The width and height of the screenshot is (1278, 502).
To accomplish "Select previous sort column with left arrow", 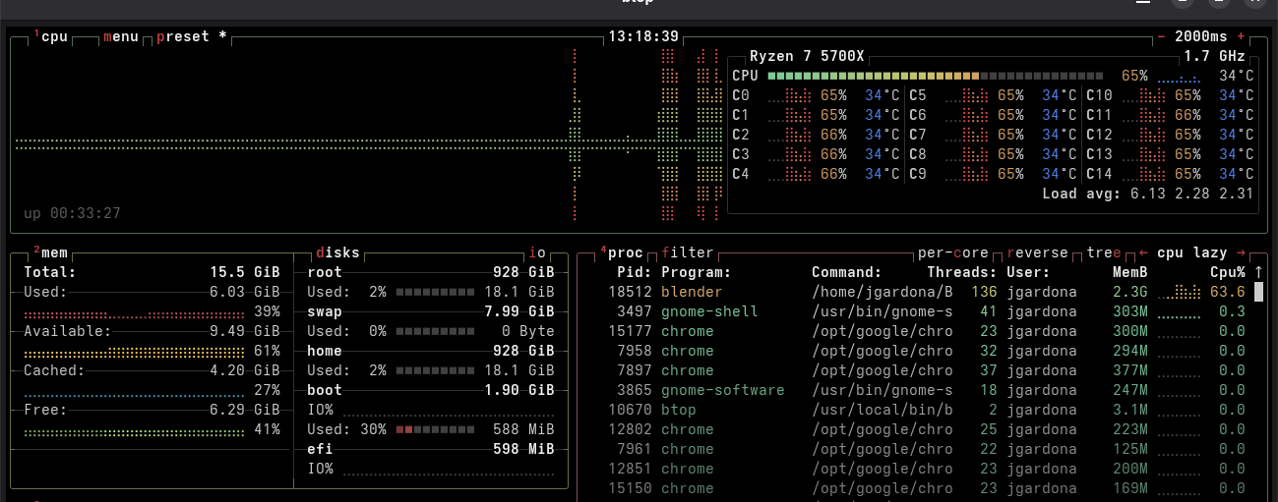I will (x=1143, y=252).
